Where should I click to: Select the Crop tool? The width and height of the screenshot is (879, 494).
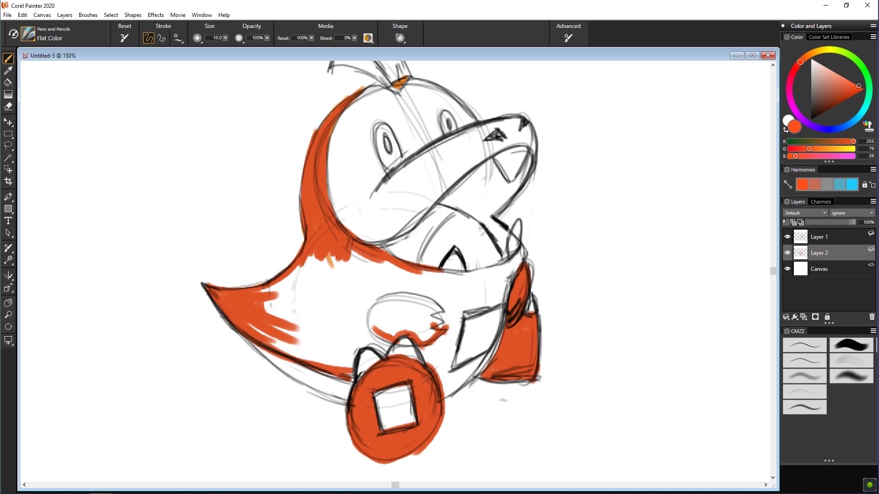click(x=8, y=181)
